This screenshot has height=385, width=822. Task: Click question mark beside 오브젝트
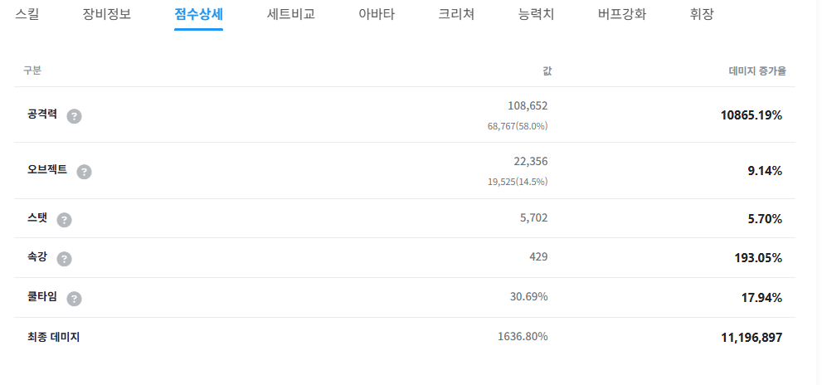tap(84, 172)
